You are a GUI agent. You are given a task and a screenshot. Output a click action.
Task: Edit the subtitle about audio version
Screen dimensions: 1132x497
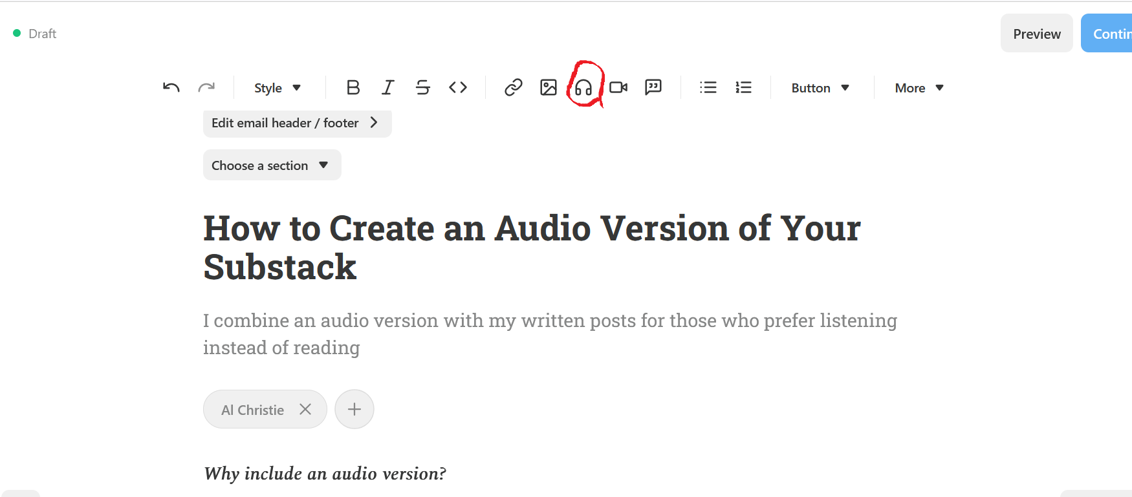coord(550,334)
